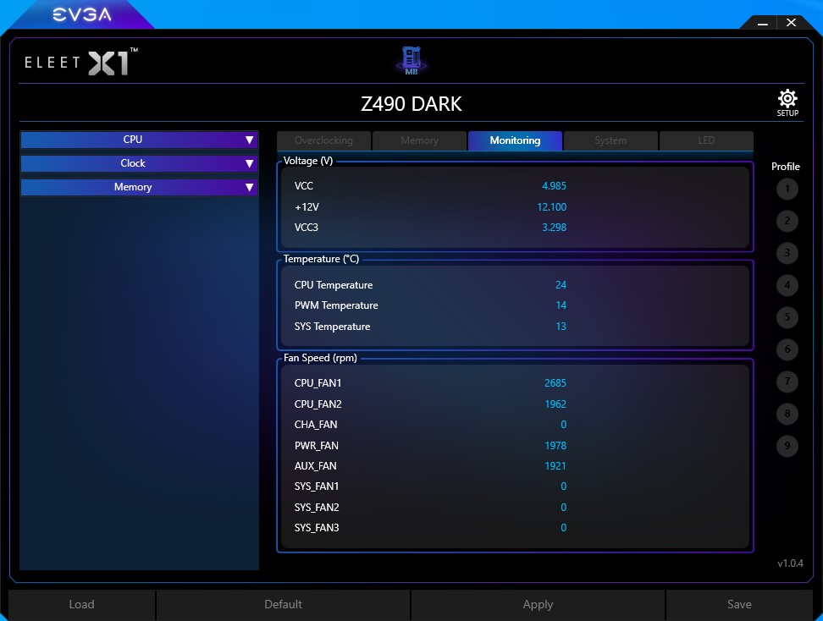The width and height of the screenshot is (823, 621).
Task: Click the SYS_FAN1 label
Action: [x=317, y=486]
